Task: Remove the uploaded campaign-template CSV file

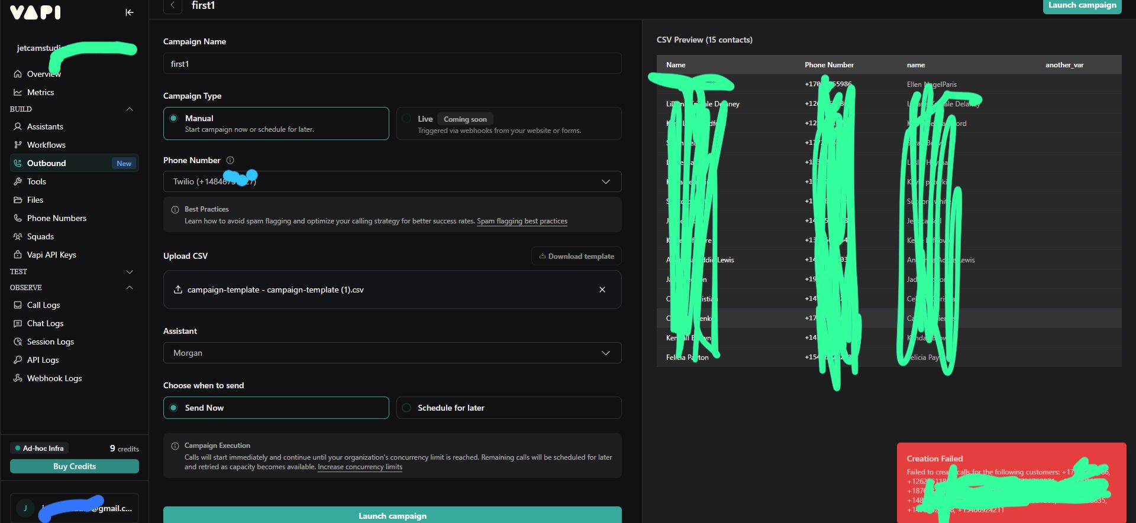Action: pos(602,290)
